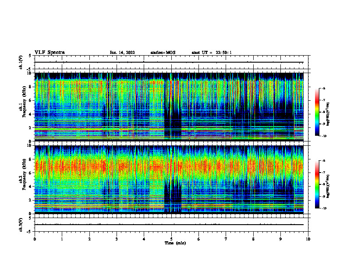Click the ch.1 spectrogram color bar
Screen dimensions: 347x268
point(317,112)
